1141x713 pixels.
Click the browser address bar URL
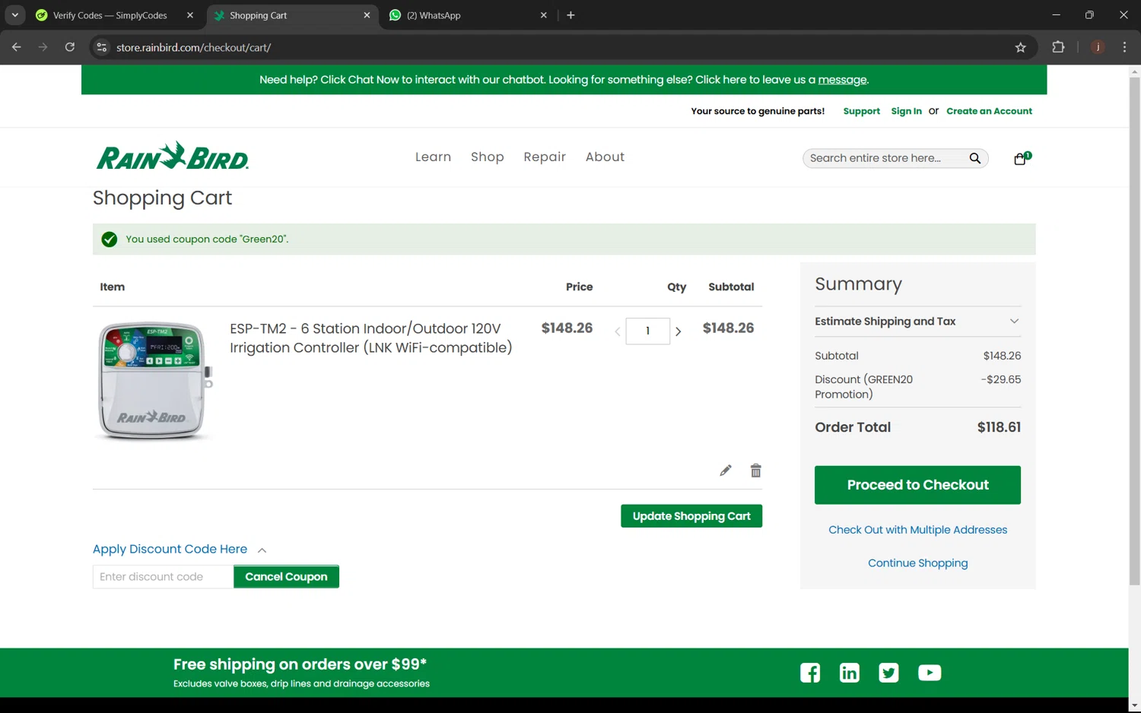tap(193, 47)
